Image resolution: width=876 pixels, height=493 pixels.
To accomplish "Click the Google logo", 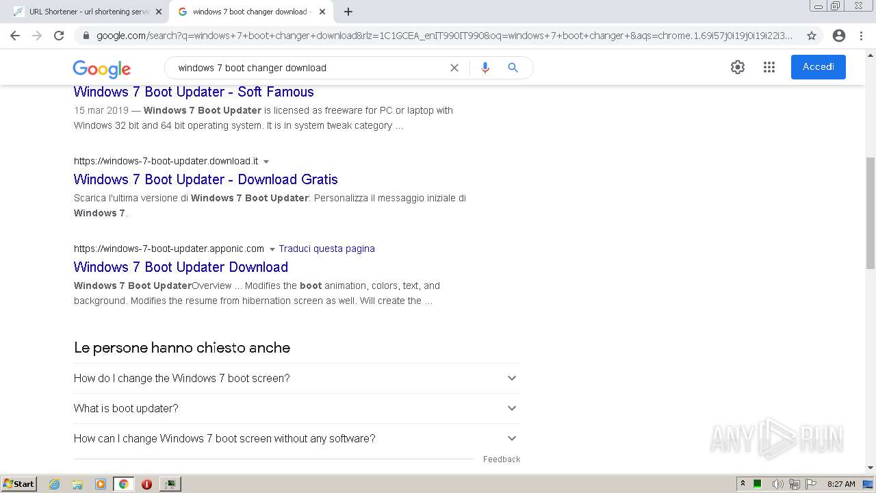I will pos(101,68).
